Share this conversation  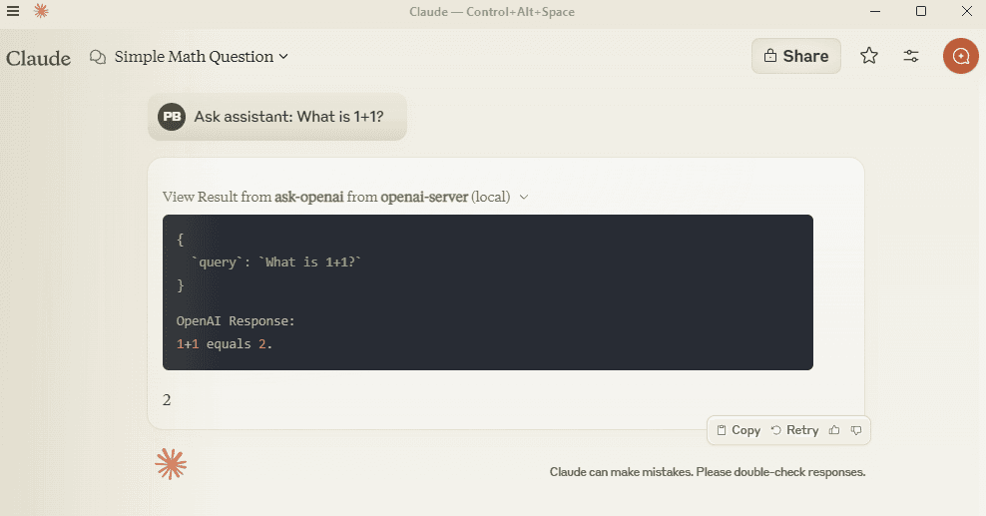click(796, 56)
